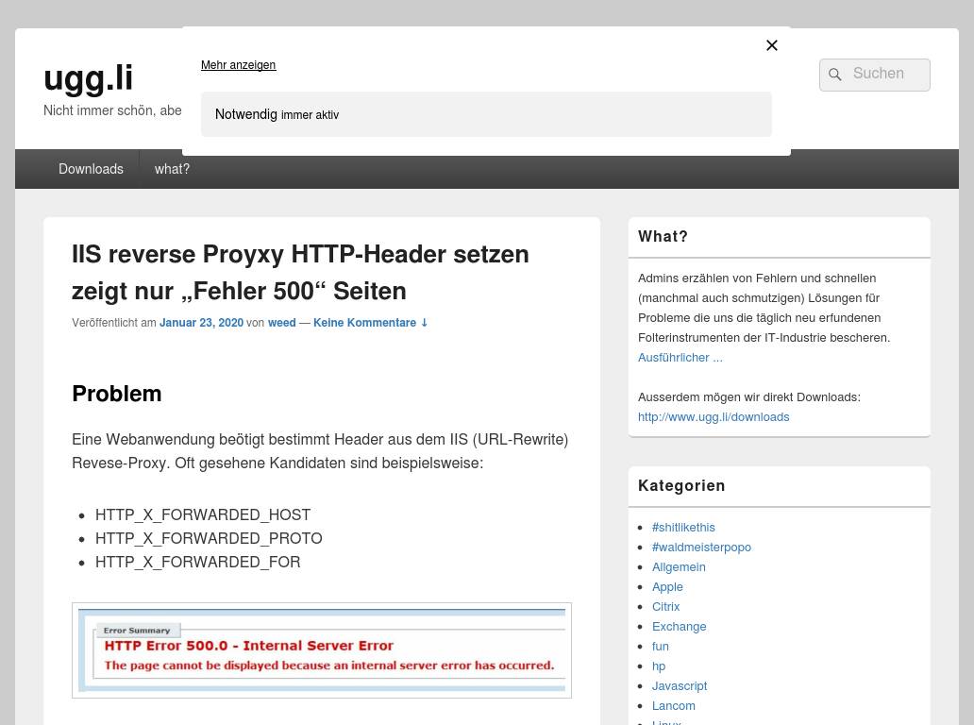Open the Javascript category
The height and width of the screenshot is (725, 974).
pyautogui.click(x=679, y=685)
